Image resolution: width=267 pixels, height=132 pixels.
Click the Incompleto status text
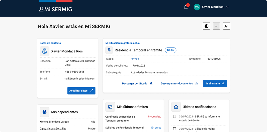155,117
